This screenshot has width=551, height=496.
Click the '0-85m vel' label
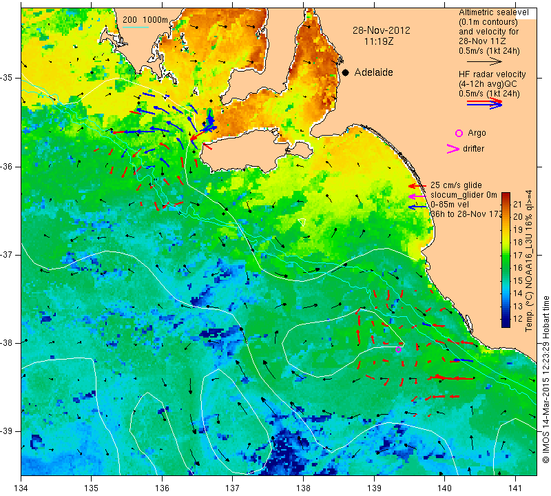(x=450, y=205)
